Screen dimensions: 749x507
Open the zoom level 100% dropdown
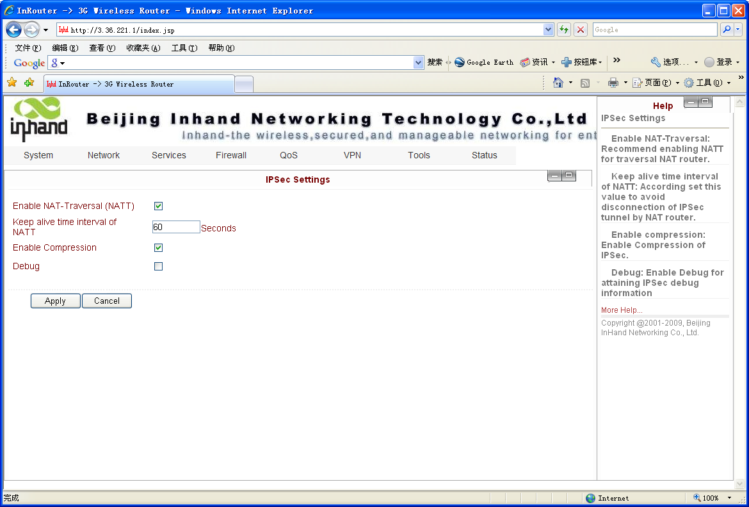[729, 498]
